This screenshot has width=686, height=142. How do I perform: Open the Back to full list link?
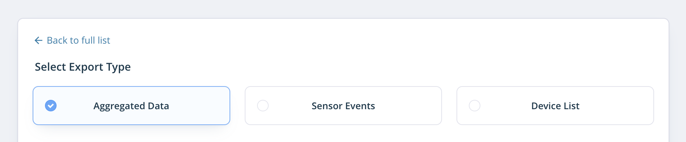pos(72,40)
